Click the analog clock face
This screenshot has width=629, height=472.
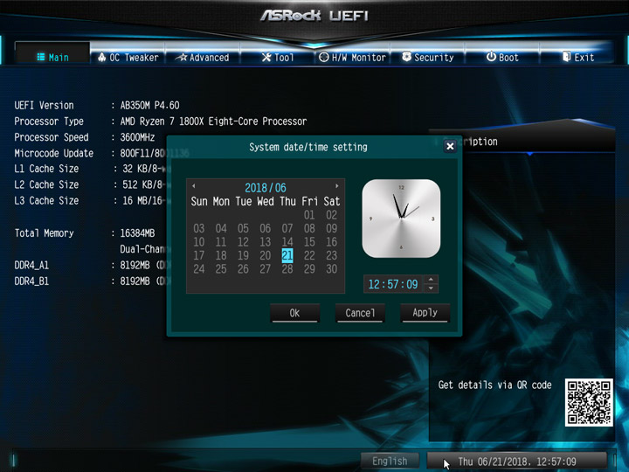point(401,219)
